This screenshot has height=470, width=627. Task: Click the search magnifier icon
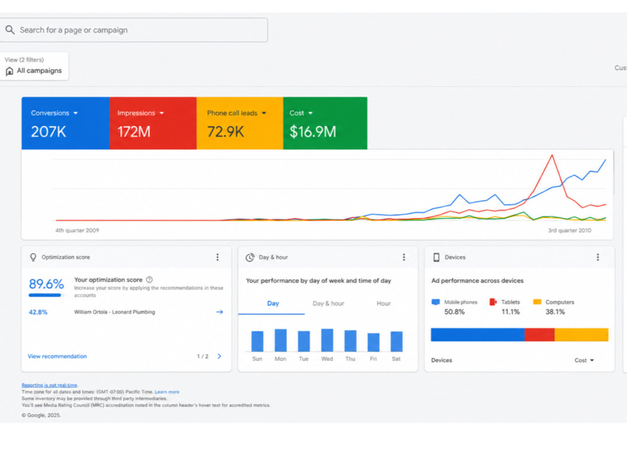coord(10,30)
